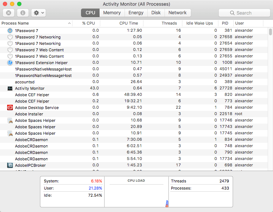Viewport: 273px width, 212px height.
Task: Click CPU time 48:39.40 value
Action: [133, 94]
